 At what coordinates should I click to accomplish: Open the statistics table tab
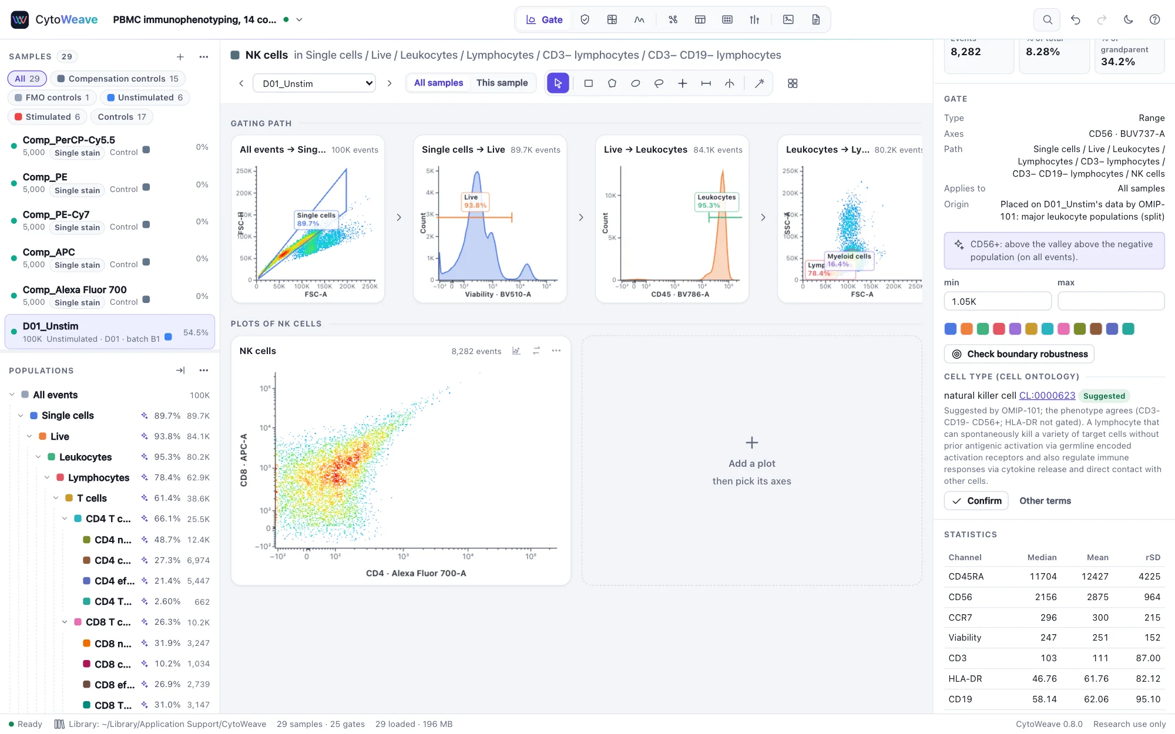700,19
